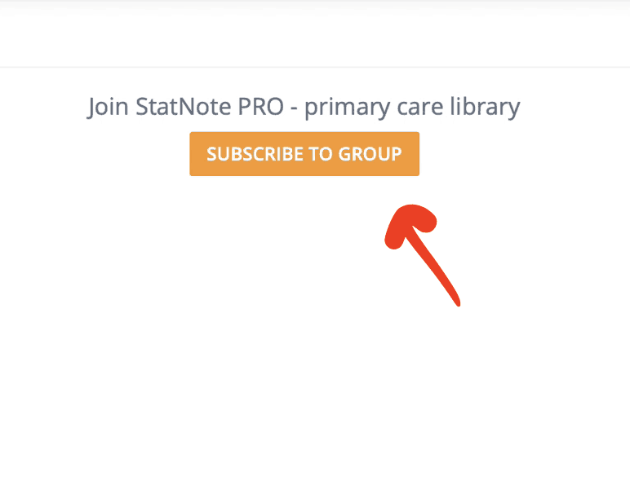Click the dash between 'PRO' and 'primary'
The height and width of the screenshot is (494, 630).
click(x=294, y=108)
